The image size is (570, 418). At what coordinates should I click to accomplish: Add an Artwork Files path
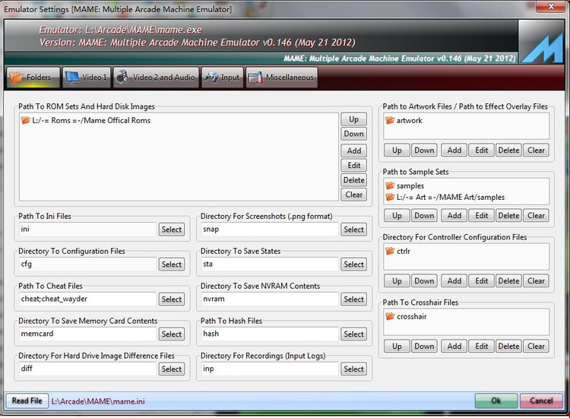point(454,150)
